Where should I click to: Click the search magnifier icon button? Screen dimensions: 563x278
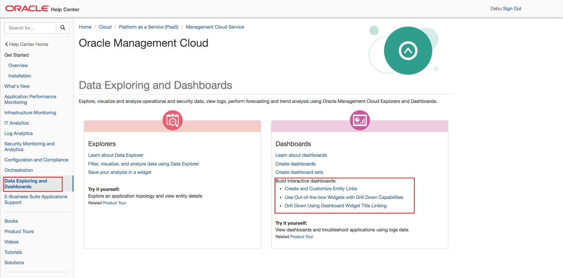tap(63, 28)
